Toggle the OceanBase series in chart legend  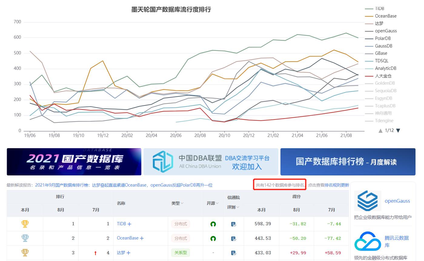381,16
